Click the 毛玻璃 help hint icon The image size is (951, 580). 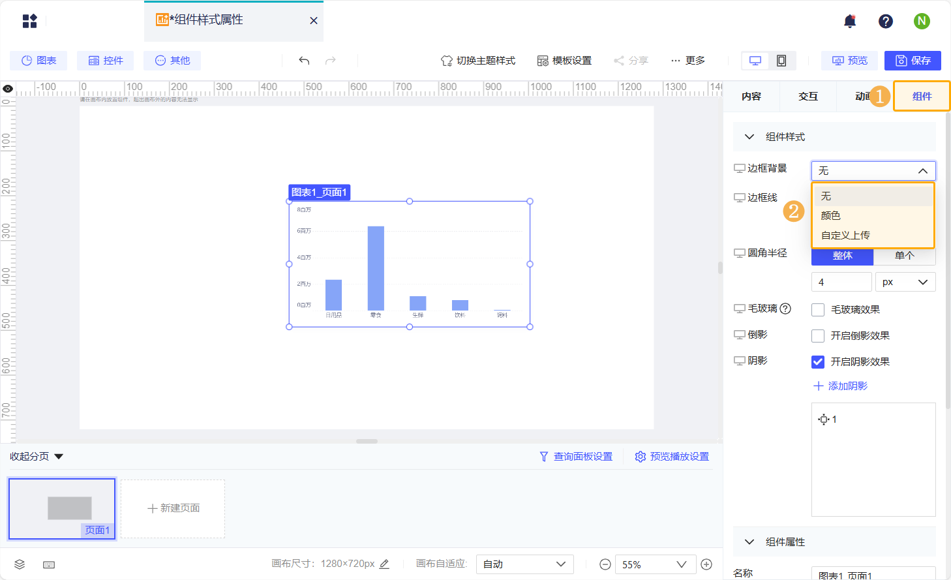(786, 309)
